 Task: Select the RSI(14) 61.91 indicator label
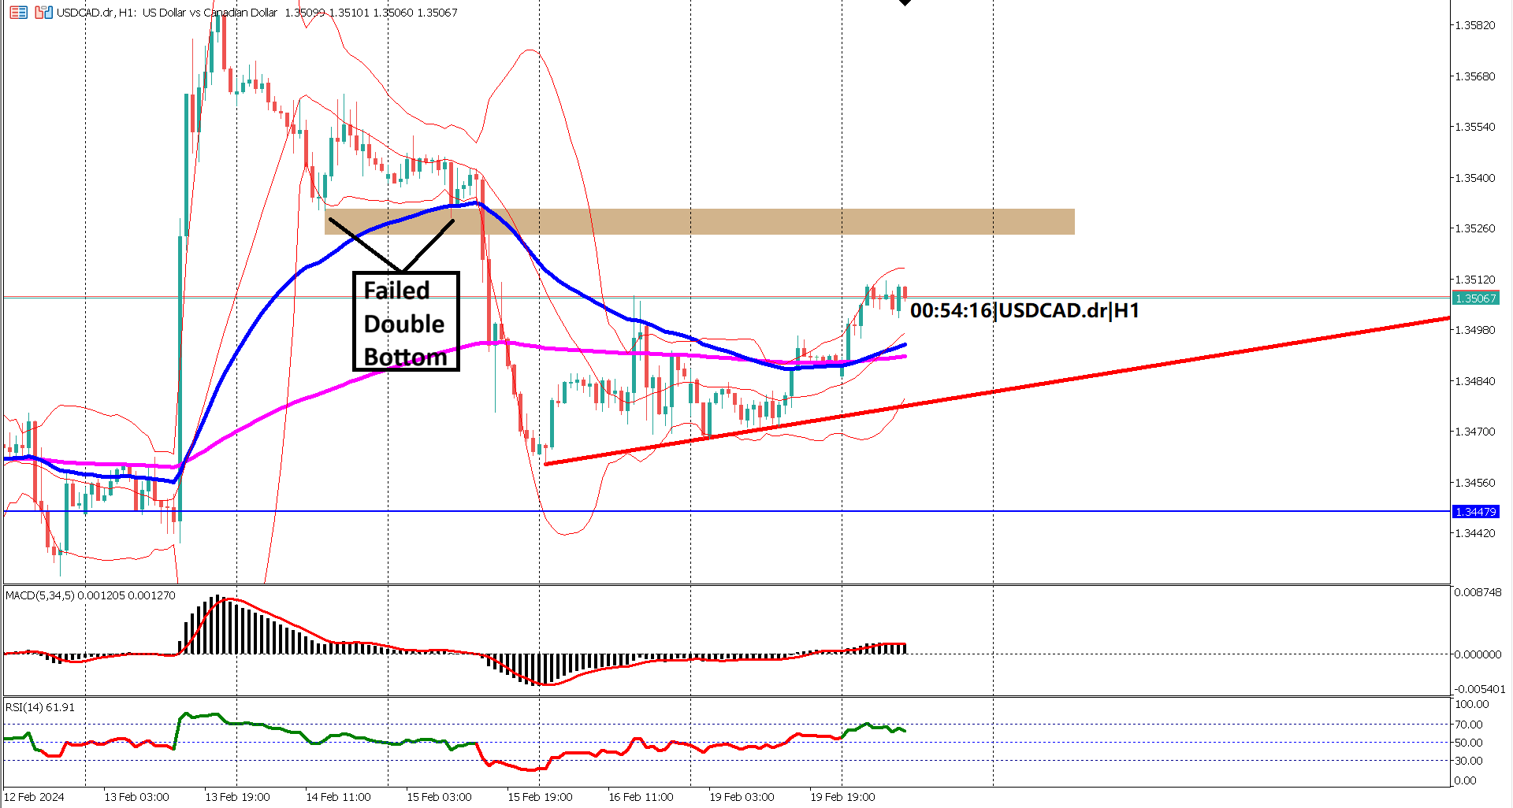tap(38, 707)
